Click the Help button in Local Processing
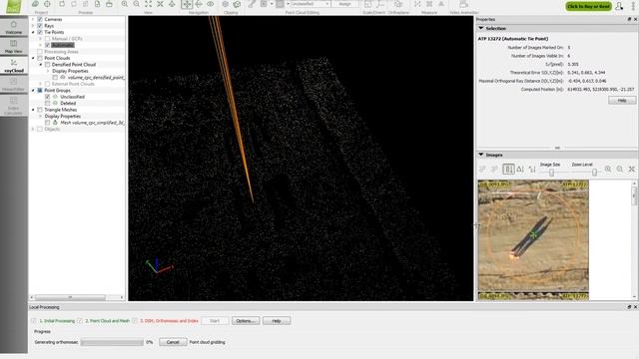This screenshot has width=639, height=359. (x=277, y=321)
